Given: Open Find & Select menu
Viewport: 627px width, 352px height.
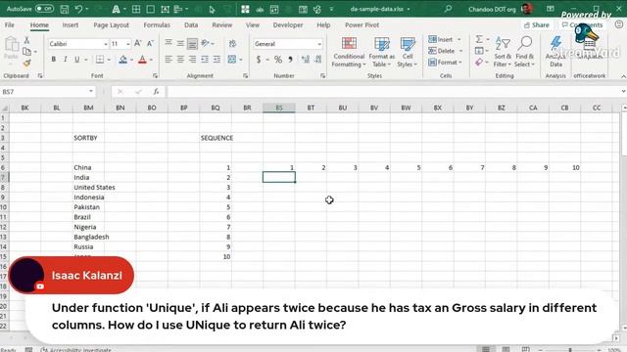Looking at the screenshot, I should (x=525, y=52).
